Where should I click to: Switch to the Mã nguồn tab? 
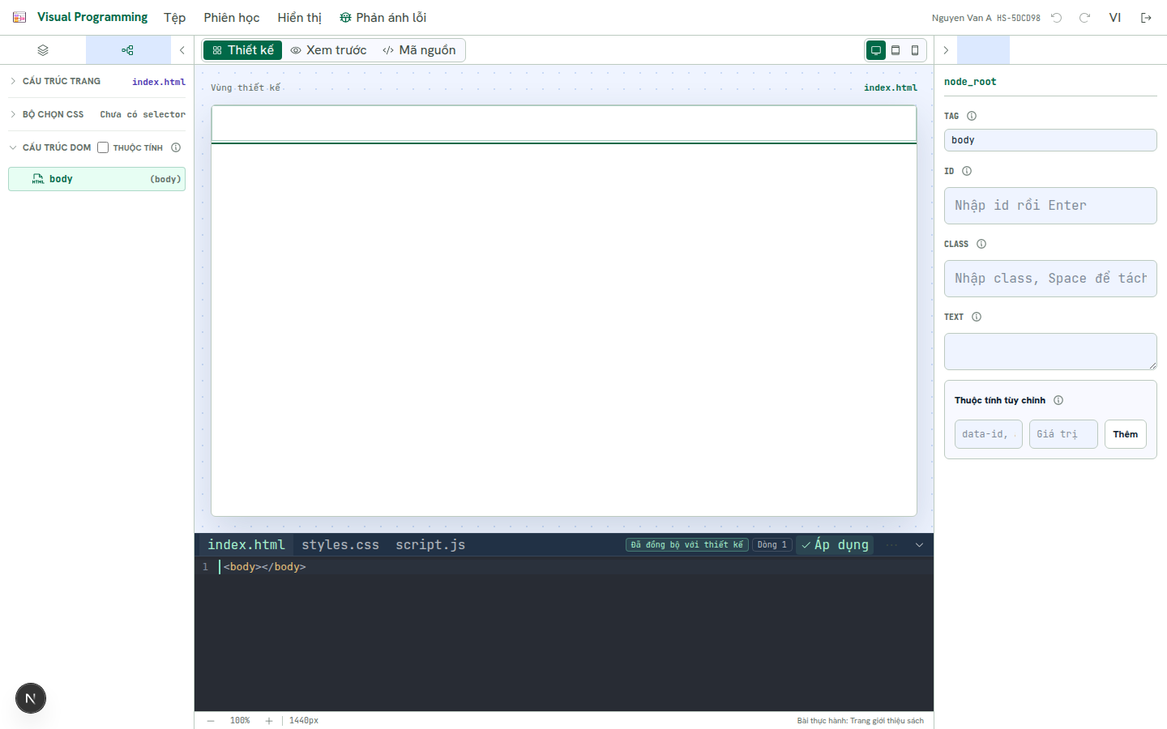tap(419, 50)
